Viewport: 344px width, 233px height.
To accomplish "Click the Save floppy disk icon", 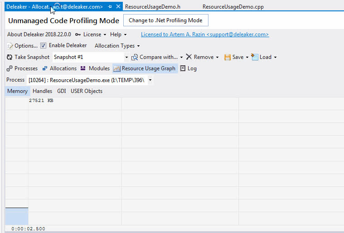I will [x=228, y=57].
